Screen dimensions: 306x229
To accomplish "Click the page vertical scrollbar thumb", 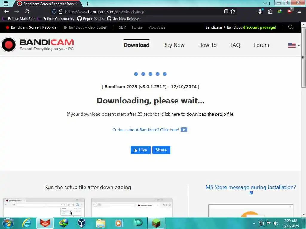I will click(x=304, y=58).
